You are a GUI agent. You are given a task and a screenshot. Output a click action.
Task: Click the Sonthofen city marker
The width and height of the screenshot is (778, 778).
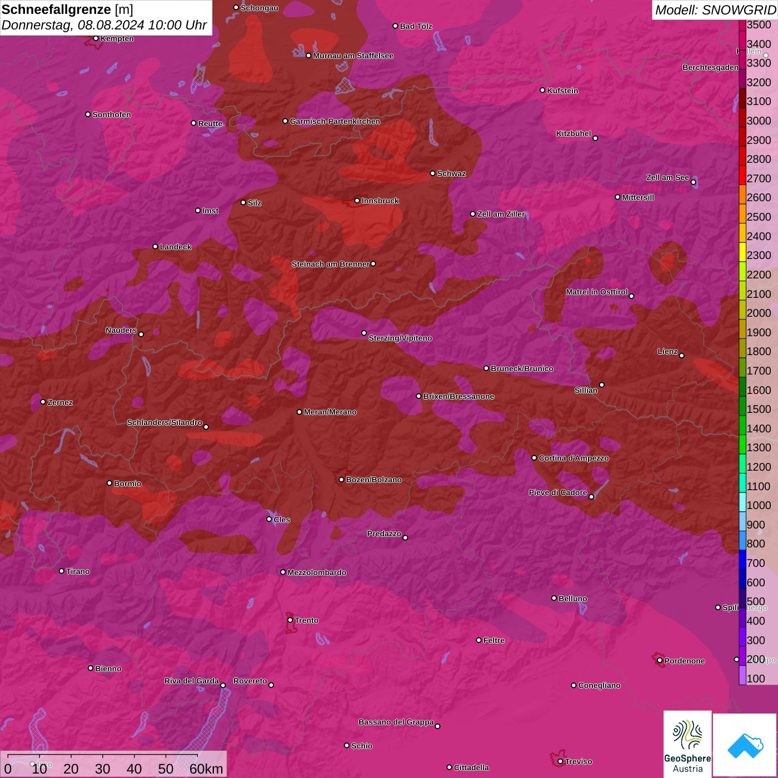88,114
